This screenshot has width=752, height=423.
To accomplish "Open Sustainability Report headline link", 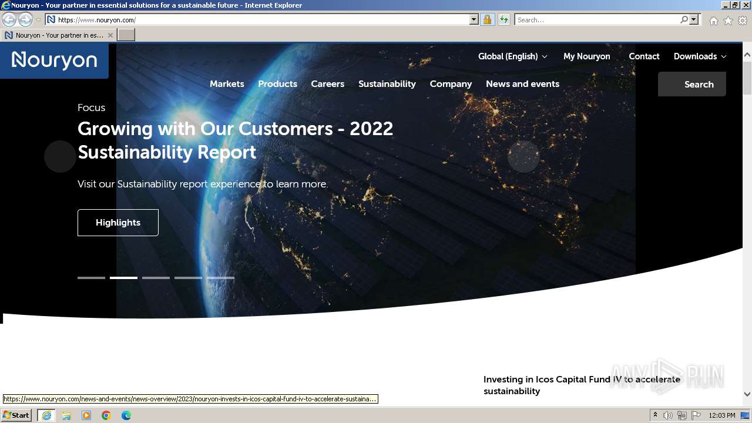I will click(x=235, y=140).
